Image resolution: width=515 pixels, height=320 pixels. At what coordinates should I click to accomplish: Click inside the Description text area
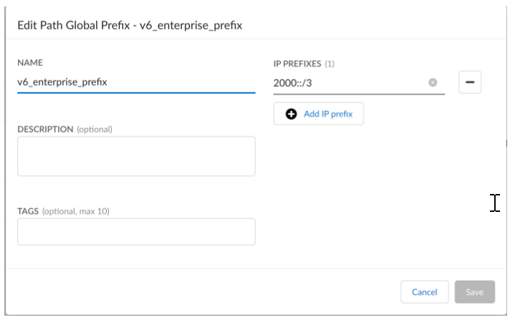pyautogui.click(x=136, y=156)
